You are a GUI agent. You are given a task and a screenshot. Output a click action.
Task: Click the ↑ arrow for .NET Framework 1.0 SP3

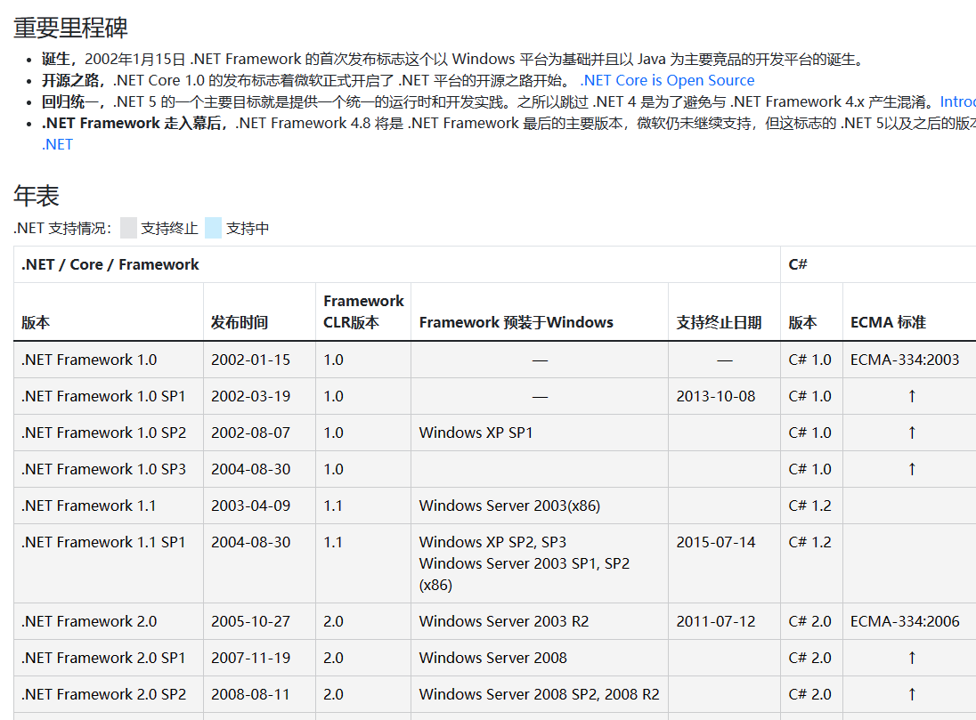(x=911, y=469)
